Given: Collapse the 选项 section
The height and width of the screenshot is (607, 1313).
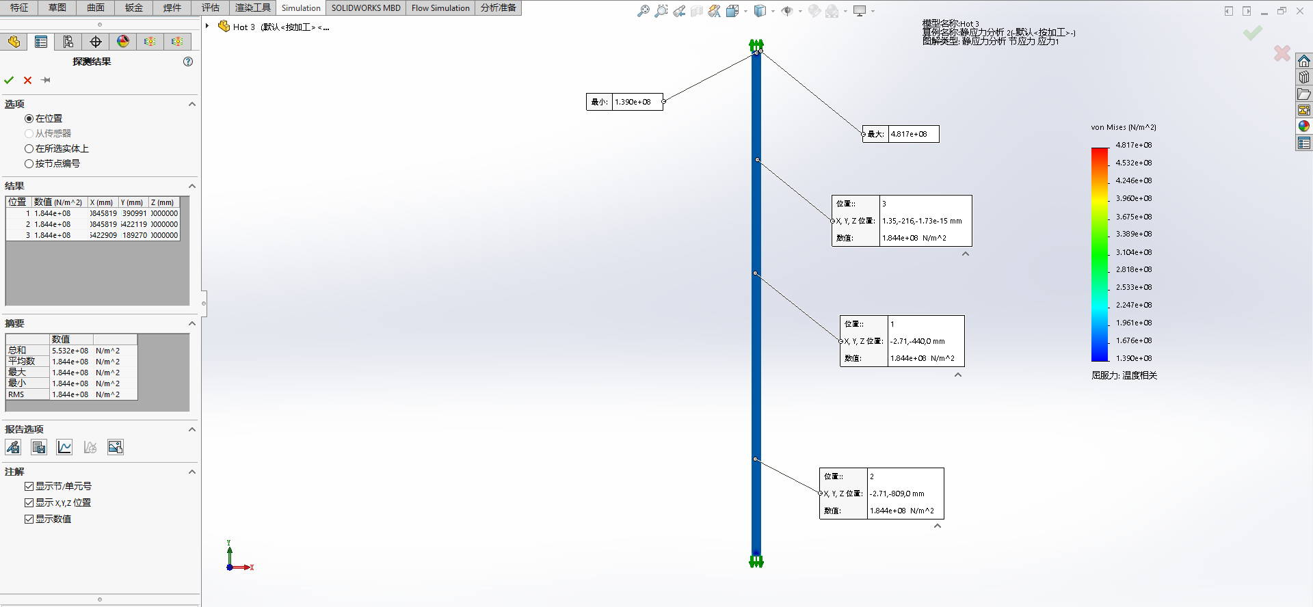Looking at the screenshot, I should [x=192, y=104].
